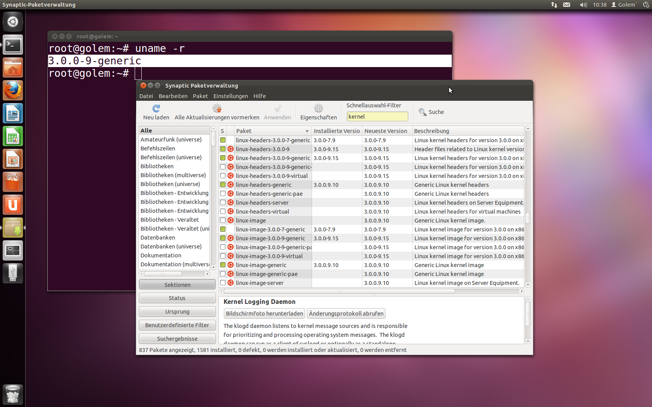Screen dimensions: 652x407
Task: Open the Bearbeiten menu
Action: [173, 96]
